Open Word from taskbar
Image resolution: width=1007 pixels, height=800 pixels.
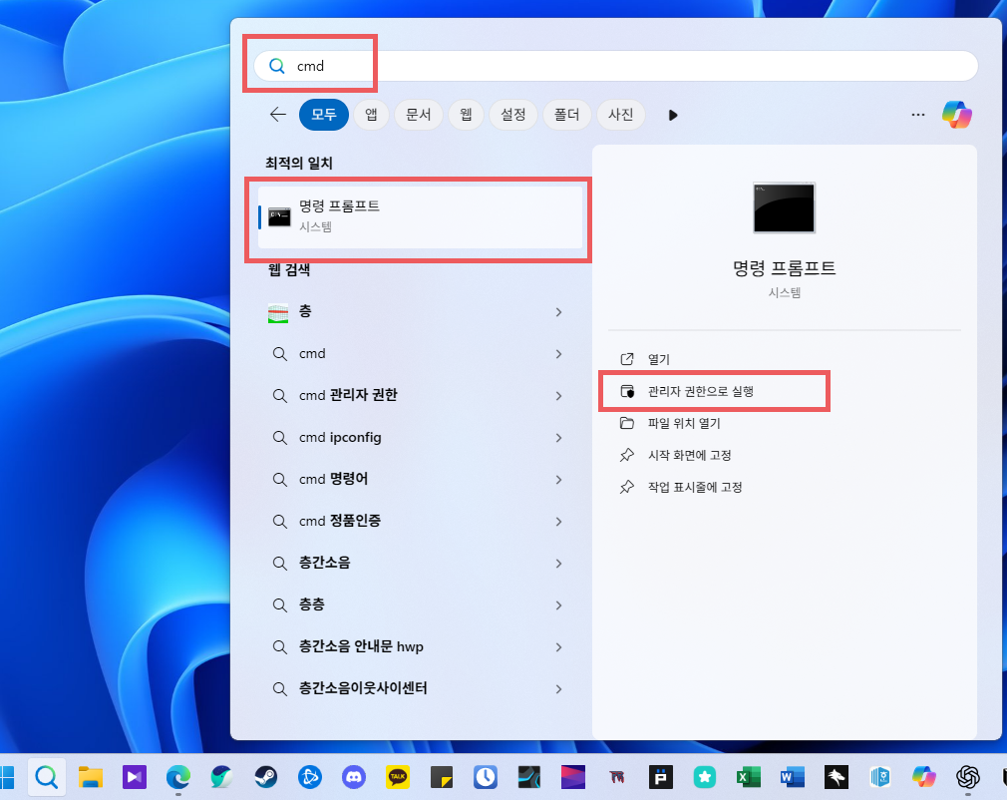793,777
